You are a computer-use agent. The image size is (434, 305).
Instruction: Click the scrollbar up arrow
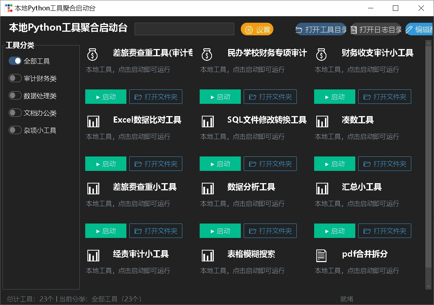coord(429,43)
